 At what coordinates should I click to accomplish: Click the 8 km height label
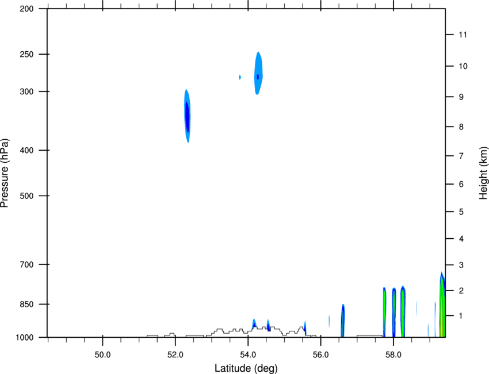pos(461,127)
